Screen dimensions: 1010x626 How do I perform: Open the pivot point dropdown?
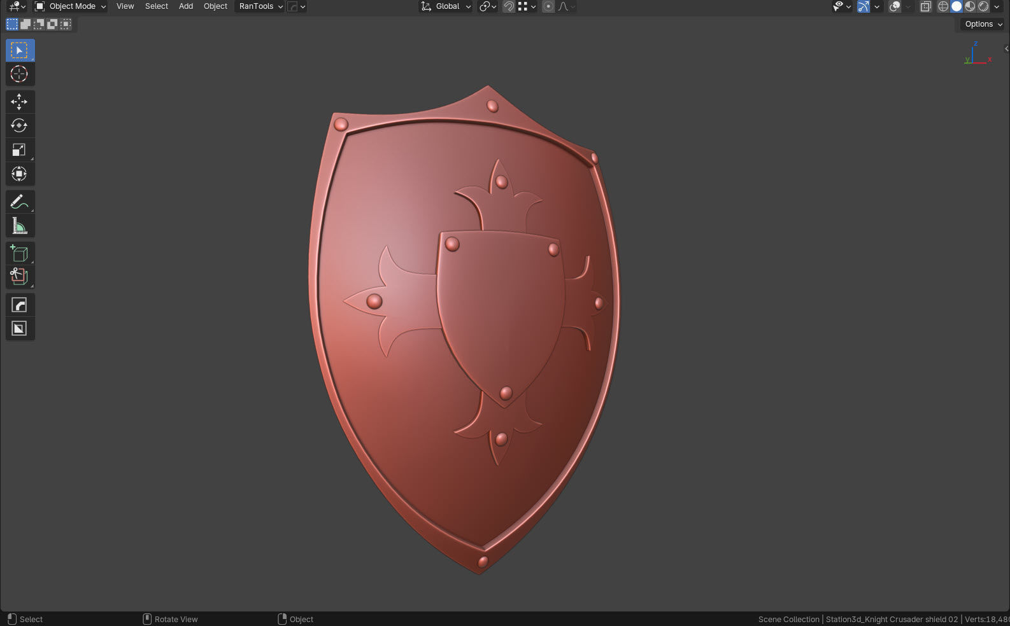488,6
